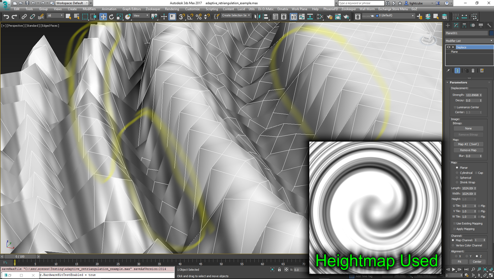Screen dimensions: 494x279
Task: Click the Bitmap None button
Action: 468,128
